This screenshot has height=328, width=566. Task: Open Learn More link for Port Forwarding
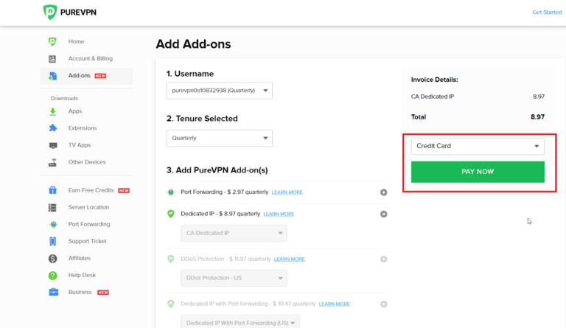(x=287, y=192)
